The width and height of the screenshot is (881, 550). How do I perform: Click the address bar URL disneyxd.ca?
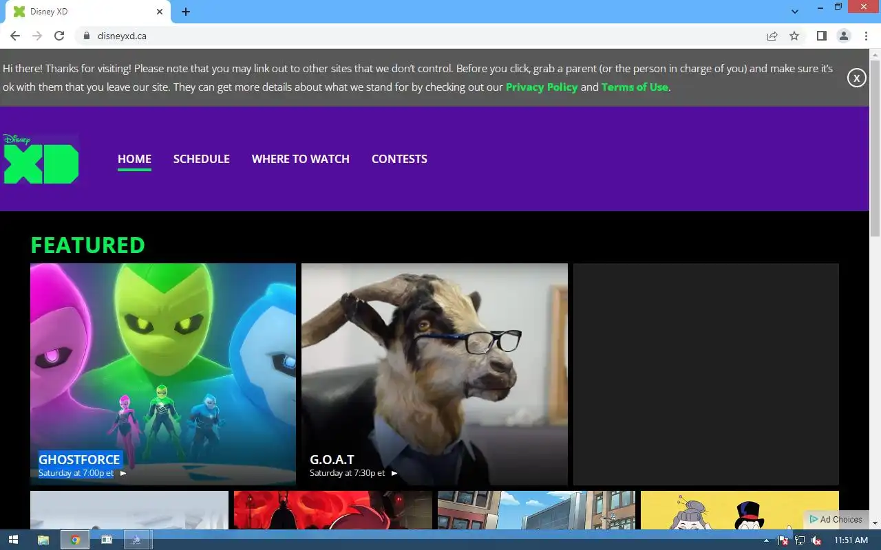122,36
